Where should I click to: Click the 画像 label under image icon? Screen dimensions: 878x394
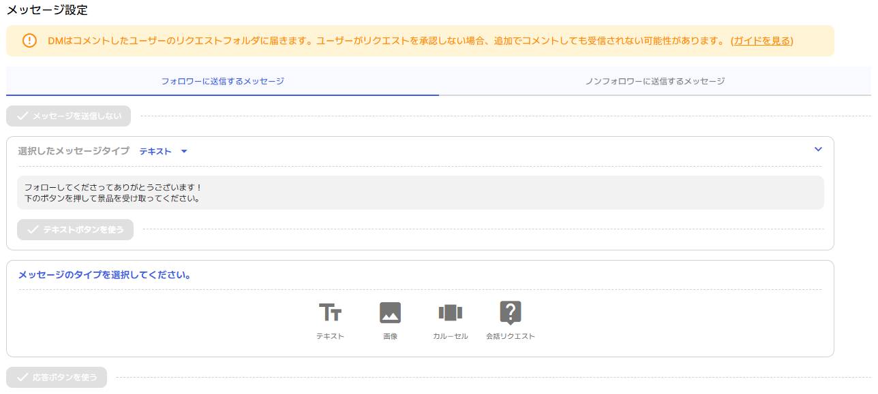click(390, 336)
